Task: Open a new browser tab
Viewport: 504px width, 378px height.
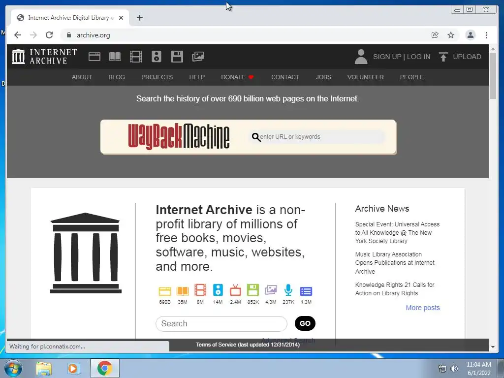Action: pyautogui.click(x=139, y=18)
